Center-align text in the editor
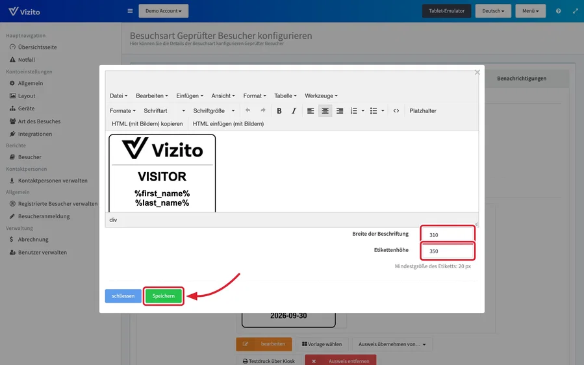584x365 pixels. click(325, 110)
